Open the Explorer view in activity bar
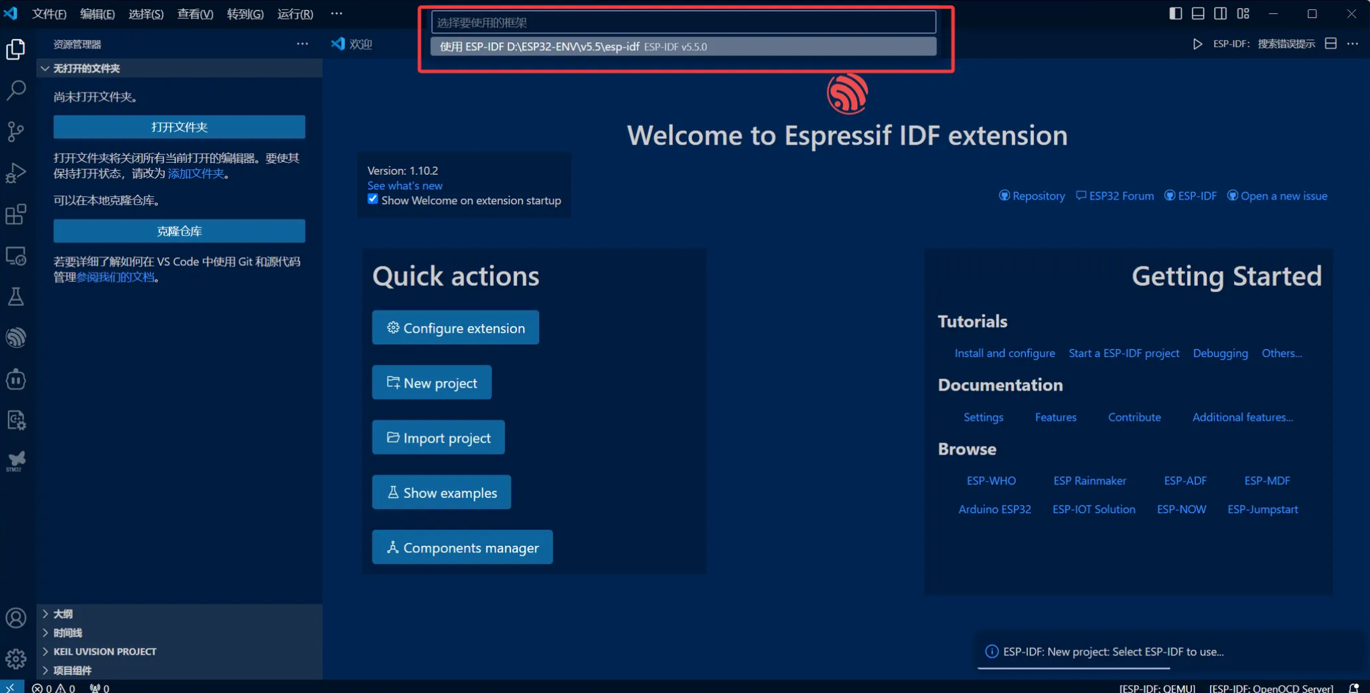This screenshot has width=1370, height=693. (16, 49)
